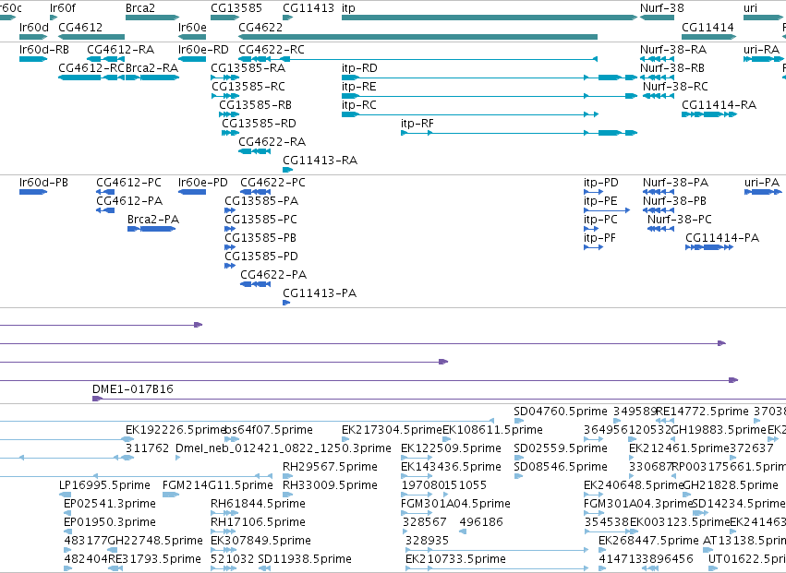Image resolution: width=786 pixels, height=573 pixels.
Task: Click the Nurf-38-RA transcript label
Action: click(x=673, y=50)
